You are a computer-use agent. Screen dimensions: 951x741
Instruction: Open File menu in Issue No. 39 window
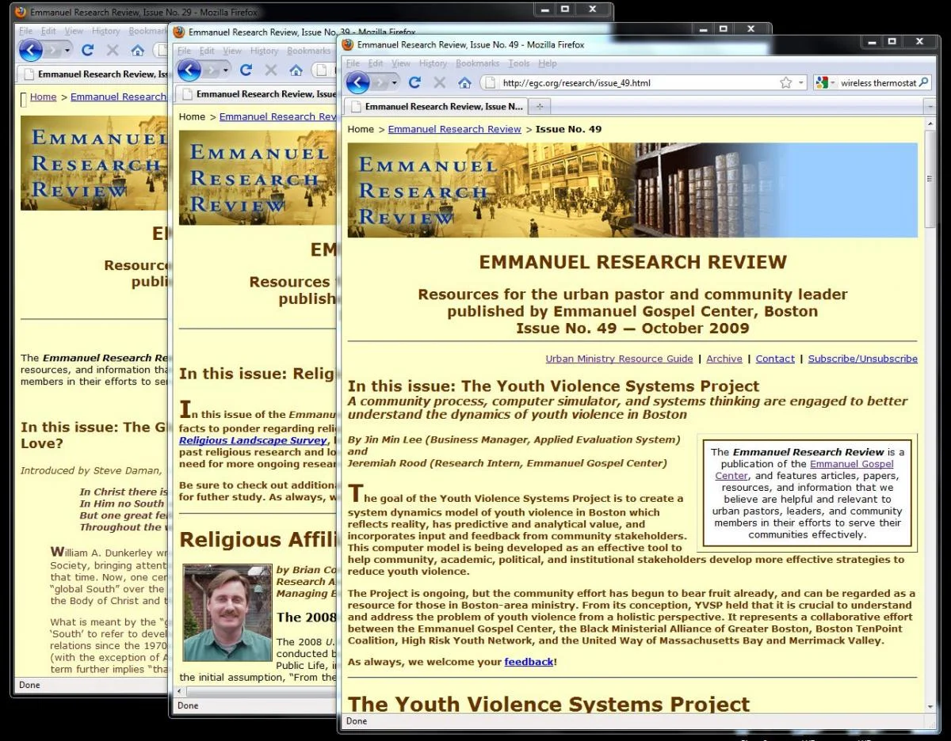tap(184, 51)
